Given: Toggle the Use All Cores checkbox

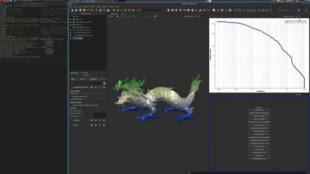Looking at the screenshot, I should coord(71,111).
